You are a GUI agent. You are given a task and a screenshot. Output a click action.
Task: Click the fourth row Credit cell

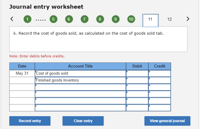[160, 94]
